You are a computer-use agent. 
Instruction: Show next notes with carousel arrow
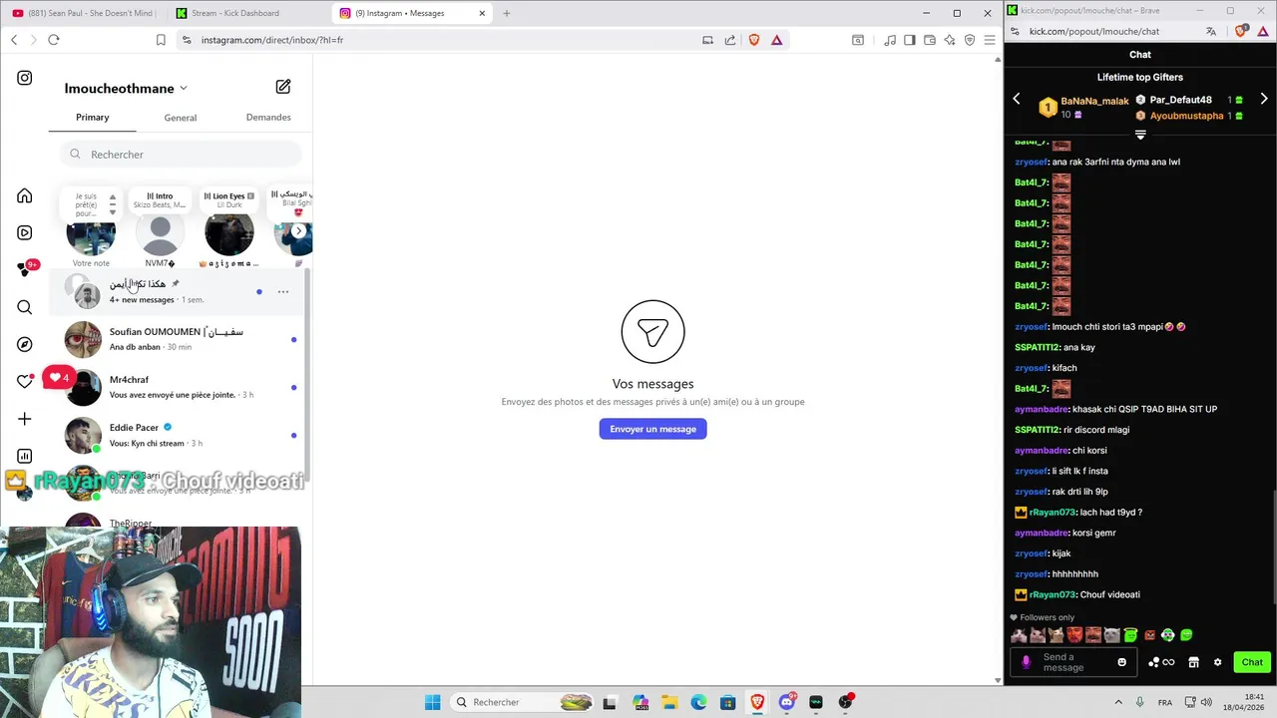click(298, 231)
